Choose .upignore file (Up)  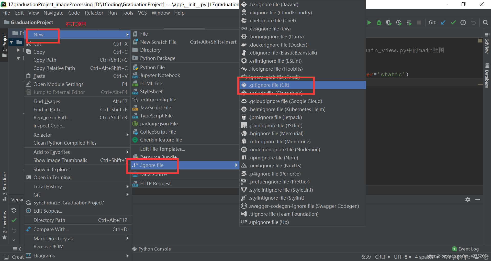pyautogui.click(x=303, y=222)
